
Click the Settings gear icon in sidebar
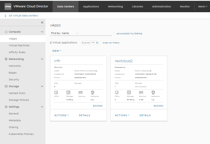click(x=6, y=107)
